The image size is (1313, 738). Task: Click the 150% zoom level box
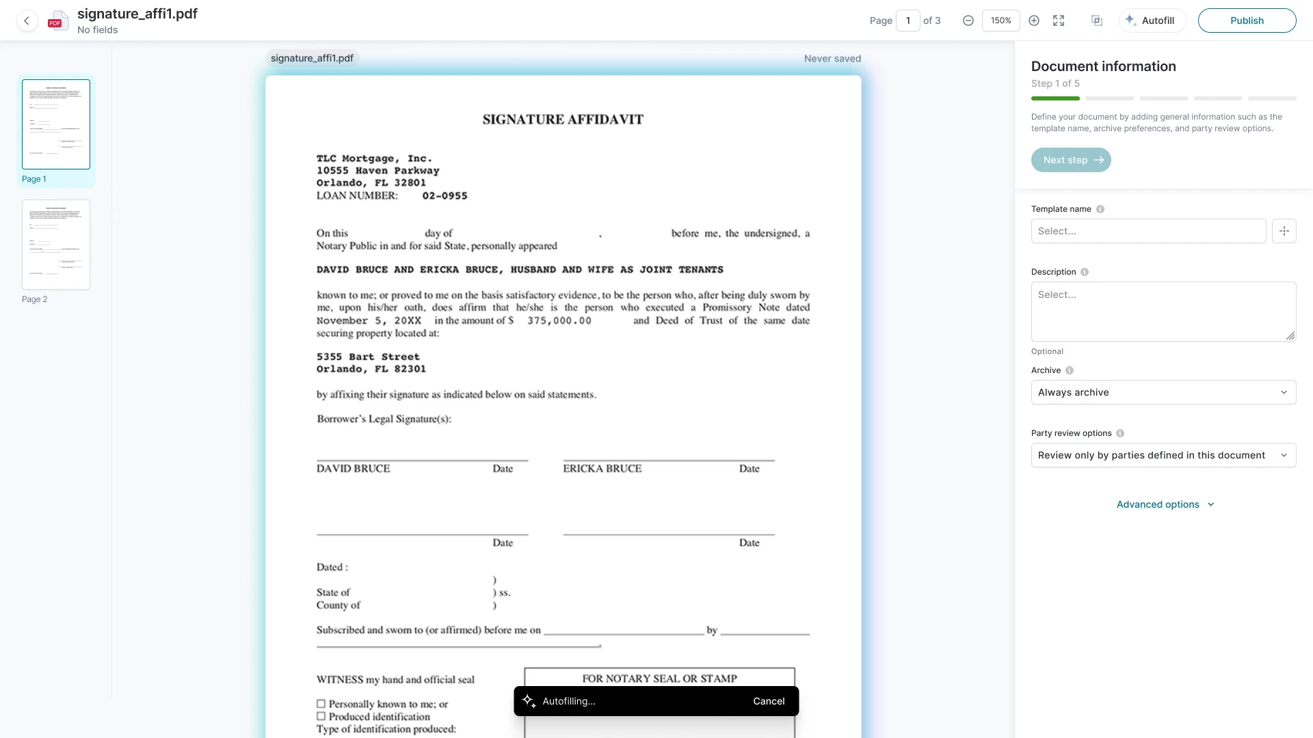pyautogui.click(x=1001, y=20)
